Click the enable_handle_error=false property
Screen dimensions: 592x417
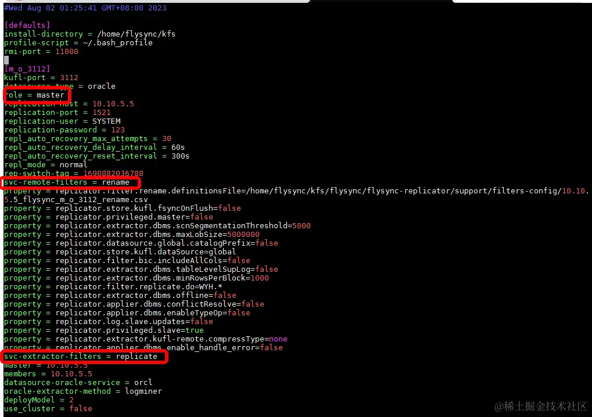(x=143, y=347)
